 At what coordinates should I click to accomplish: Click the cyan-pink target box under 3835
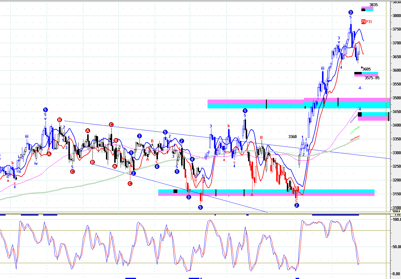point(367,9)
